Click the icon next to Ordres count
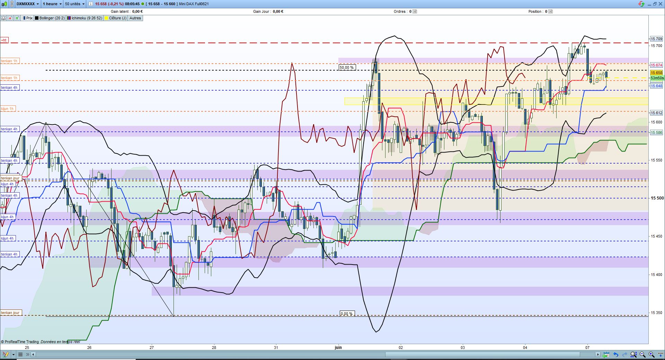The width and height of the screenshot is (665, 360). point(415,11)
